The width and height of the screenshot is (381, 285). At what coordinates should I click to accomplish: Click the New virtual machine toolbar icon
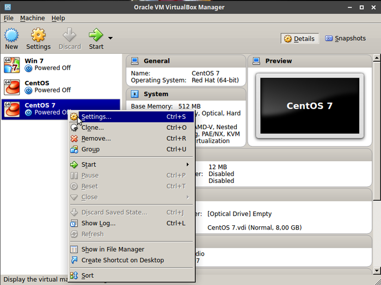(x=11, y=35)
